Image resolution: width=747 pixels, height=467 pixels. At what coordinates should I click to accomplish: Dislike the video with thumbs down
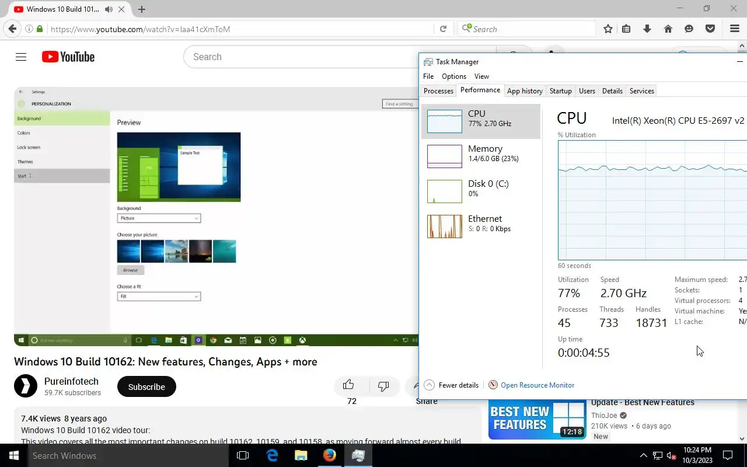click(383, 385)
